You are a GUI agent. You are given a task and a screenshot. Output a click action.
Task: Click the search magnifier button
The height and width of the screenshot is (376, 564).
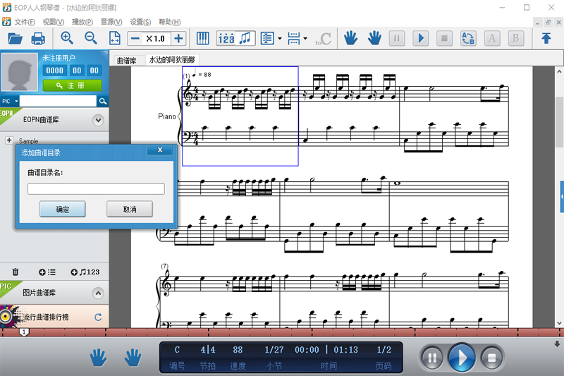click(x=102, y=101)
